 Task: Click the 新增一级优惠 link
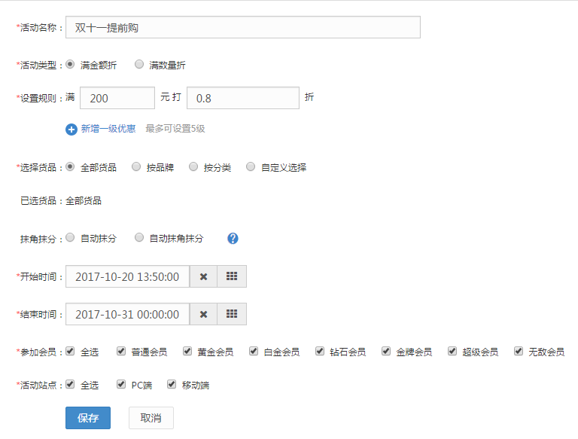click(108, 129)
